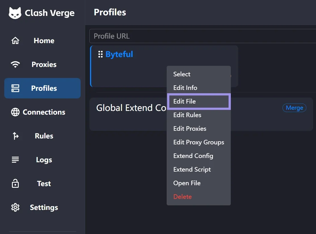Screen dimensions: 316x234
Task: Click the Merge badge button
Action: (294, 108)
